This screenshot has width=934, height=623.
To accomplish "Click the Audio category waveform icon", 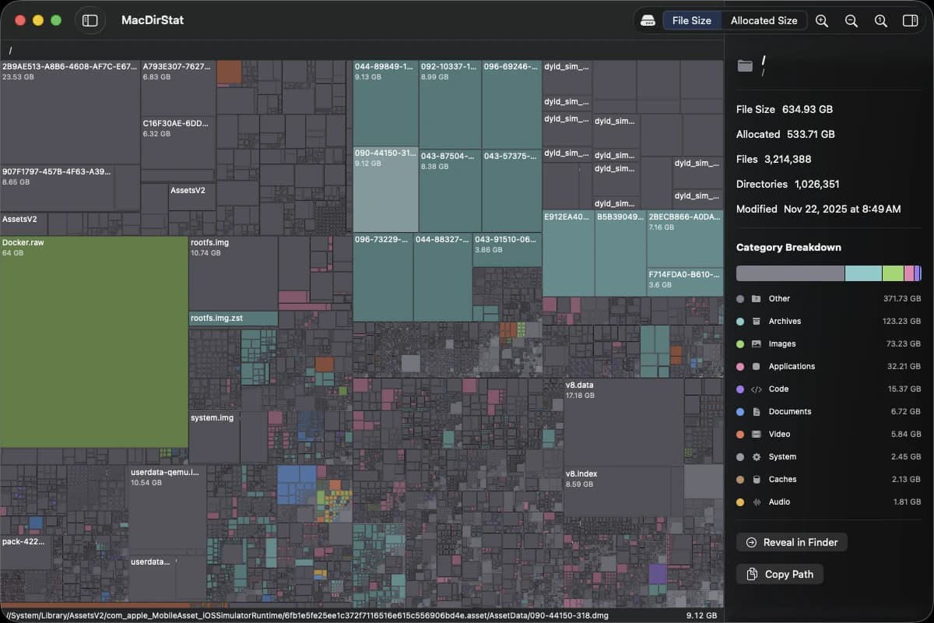I will [x=756, y=502].
